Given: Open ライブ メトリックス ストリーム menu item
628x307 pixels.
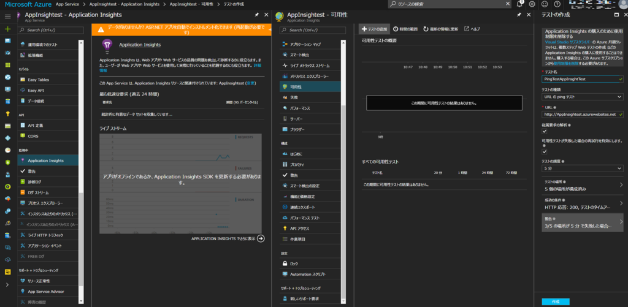Looking at the screenshot, I should point(310,66).
